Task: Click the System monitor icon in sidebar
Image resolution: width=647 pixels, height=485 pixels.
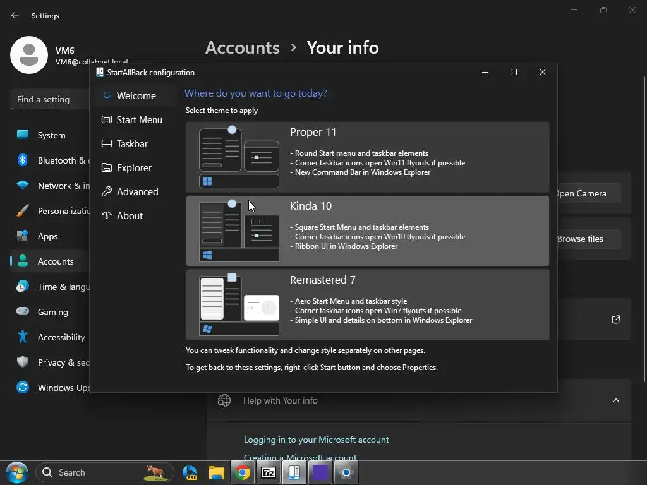Action: point(23,135)
